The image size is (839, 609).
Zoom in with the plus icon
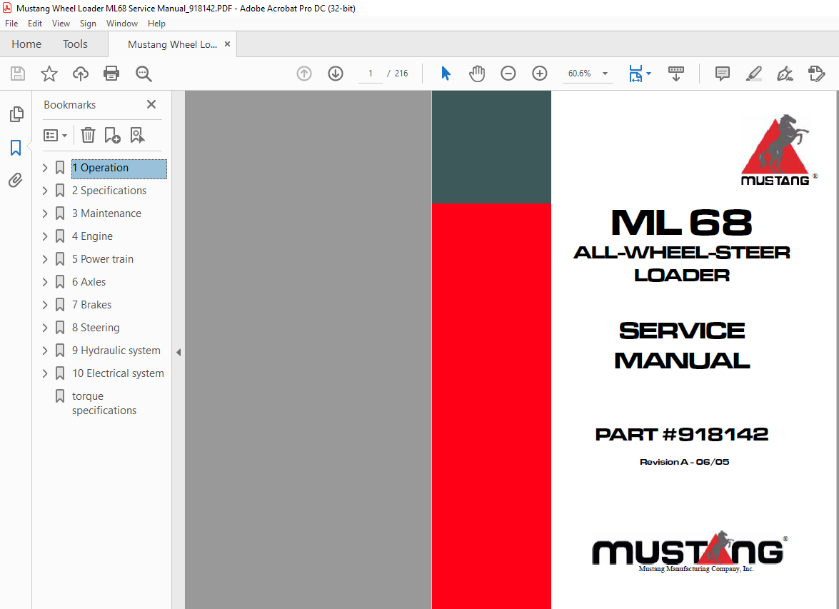tap(539, 74)
